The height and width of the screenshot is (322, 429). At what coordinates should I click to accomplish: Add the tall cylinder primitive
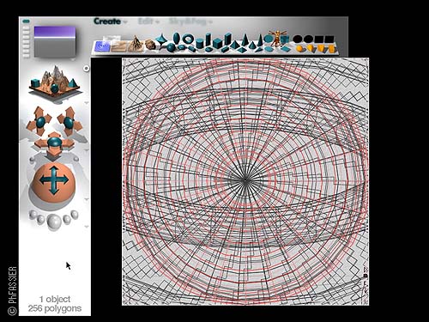pyautogui.click(x=208, y=39)
